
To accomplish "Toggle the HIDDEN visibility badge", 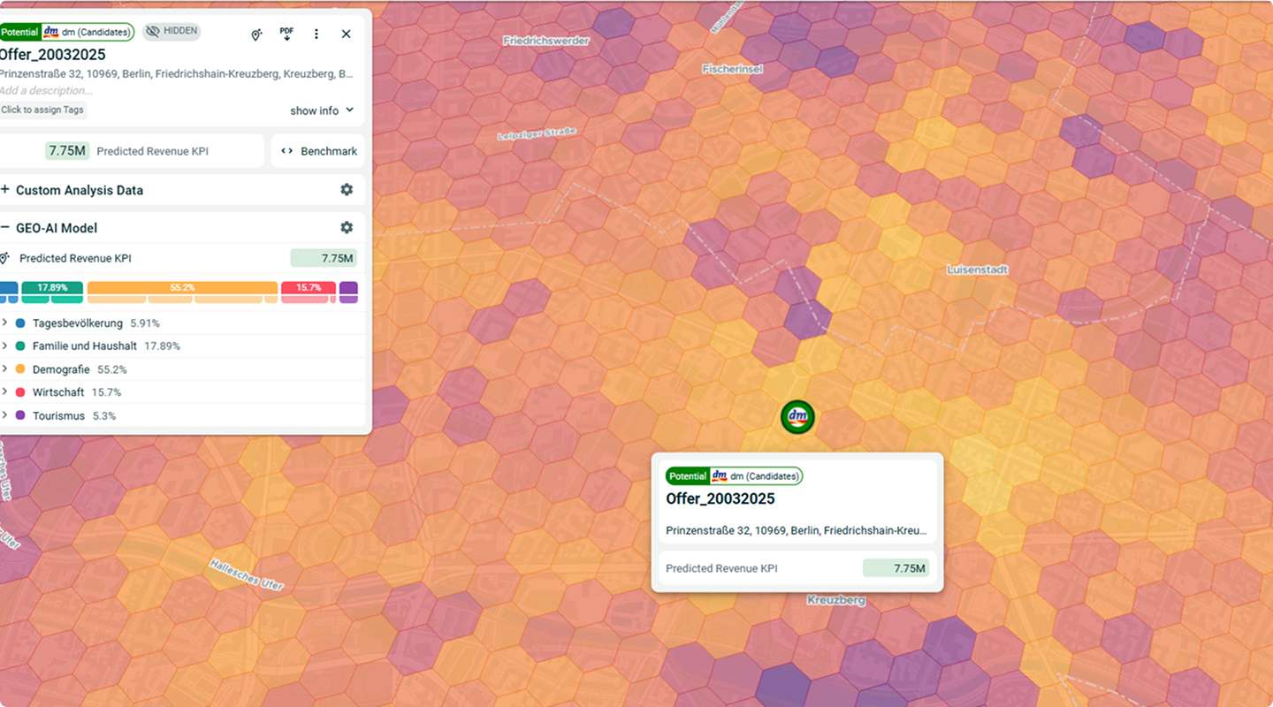I will coord(172,32).
